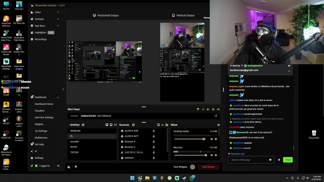Toggle lock on webcam source
The width and height of the screenshot is (324, 182).
(154, 158)
